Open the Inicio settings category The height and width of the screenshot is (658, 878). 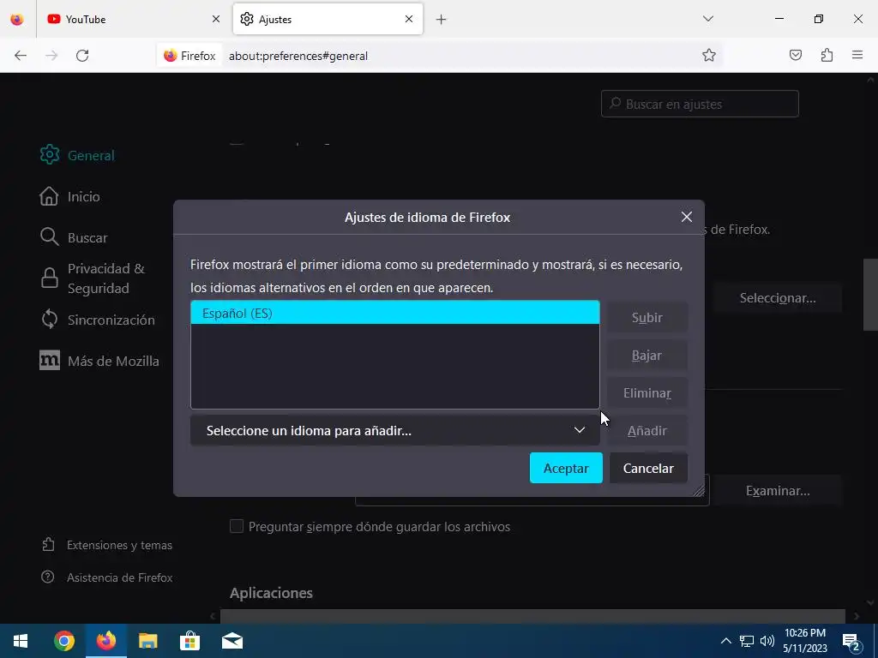70,196
